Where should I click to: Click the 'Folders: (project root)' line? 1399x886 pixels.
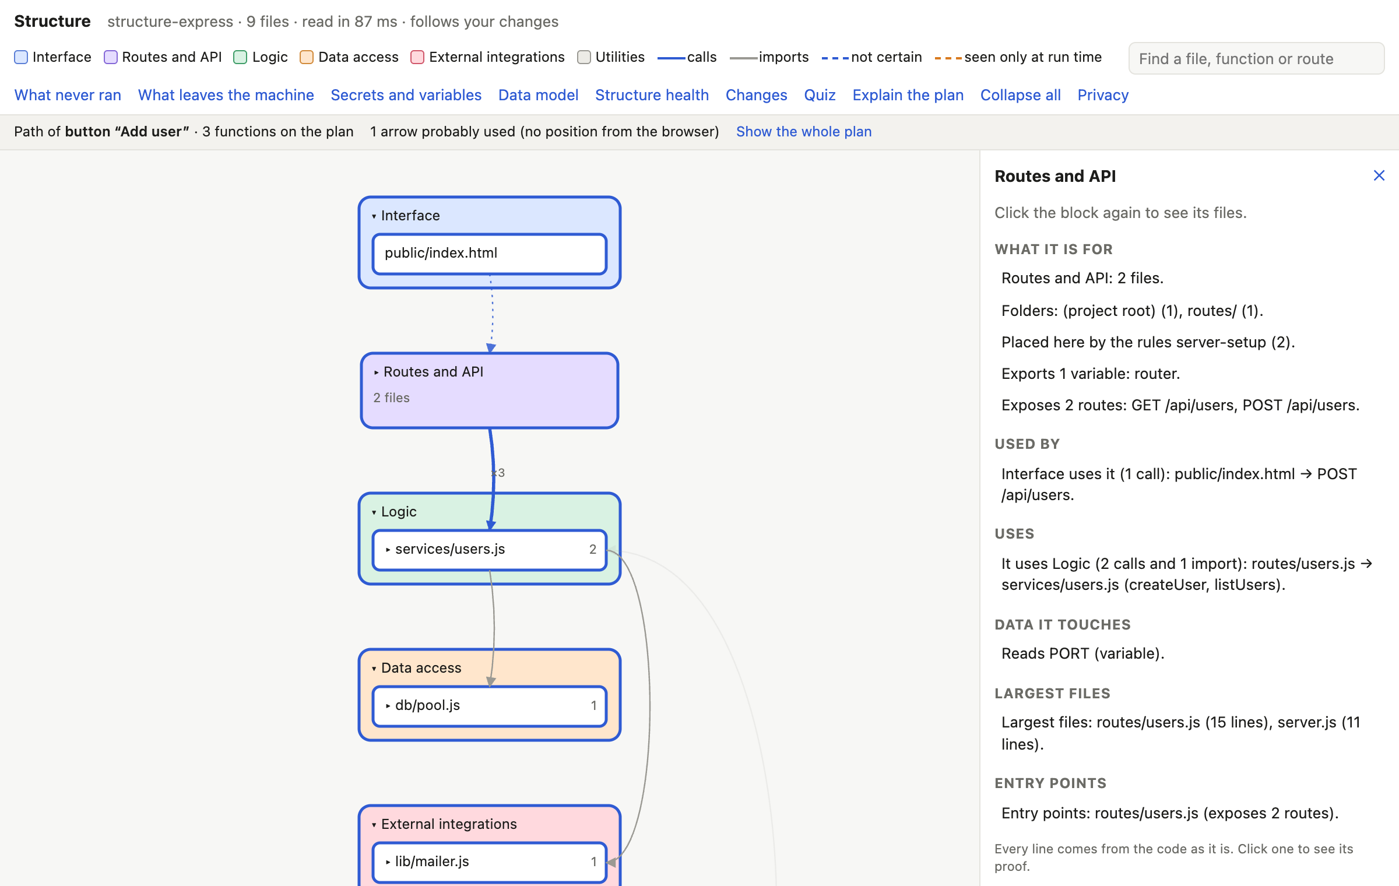pos(1133,311)
